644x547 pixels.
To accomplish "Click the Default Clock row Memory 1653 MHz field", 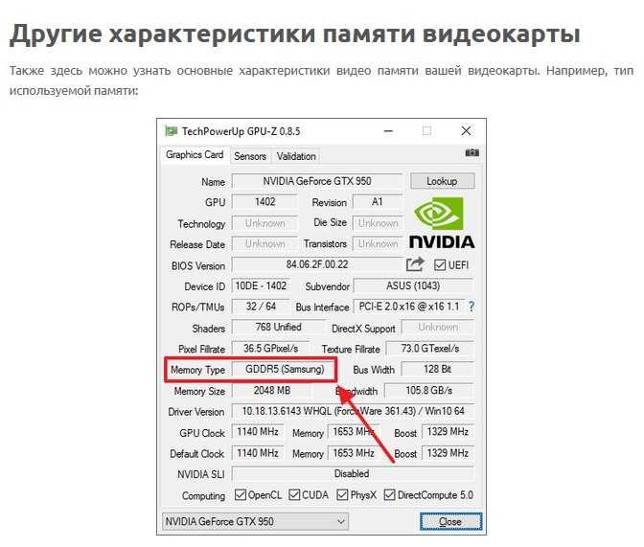I will point(354,453).
